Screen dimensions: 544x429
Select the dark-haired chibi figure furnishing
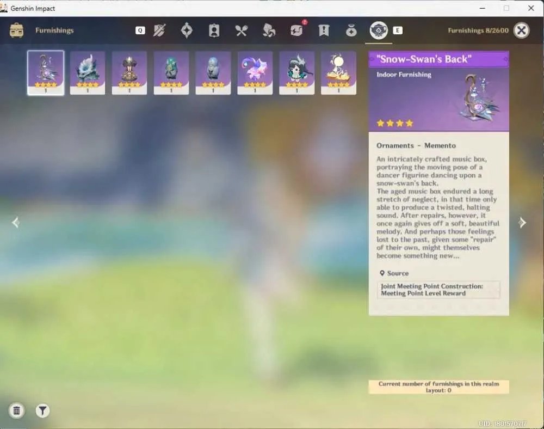tap(297, 73)
